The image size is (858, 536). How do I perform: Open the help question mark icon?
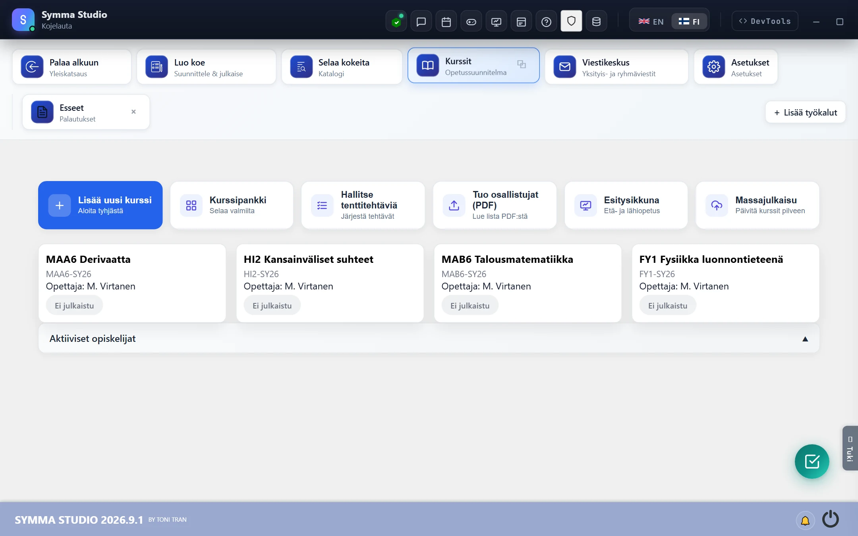click(x=546, y=21)
